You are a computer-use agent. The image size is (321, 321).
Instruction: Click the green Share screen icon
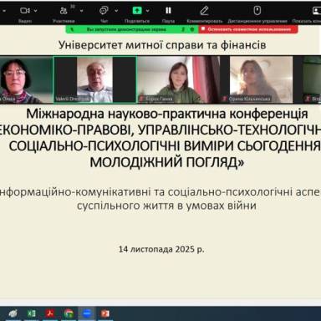coord(137,11)
